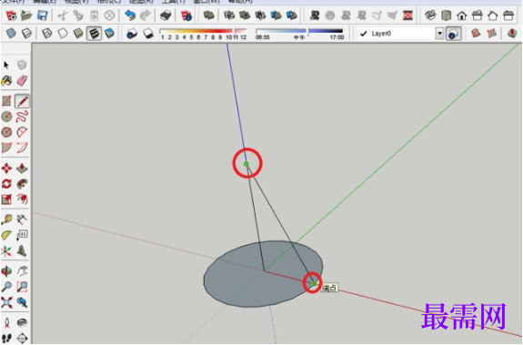Activate the Look Around eye tool

(x=22, y=322)
